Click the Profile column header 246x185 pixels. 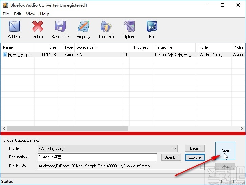[x=213, y=47]
